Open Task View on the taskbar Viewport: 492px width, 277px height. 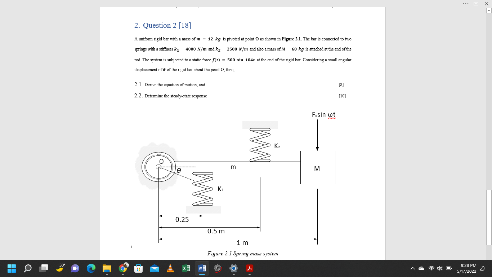44,268
